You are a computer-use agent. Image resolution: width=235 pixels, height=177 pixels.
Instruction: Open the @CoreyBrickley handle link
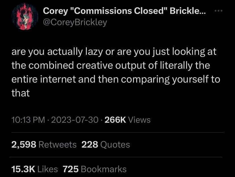coord(75,22)
